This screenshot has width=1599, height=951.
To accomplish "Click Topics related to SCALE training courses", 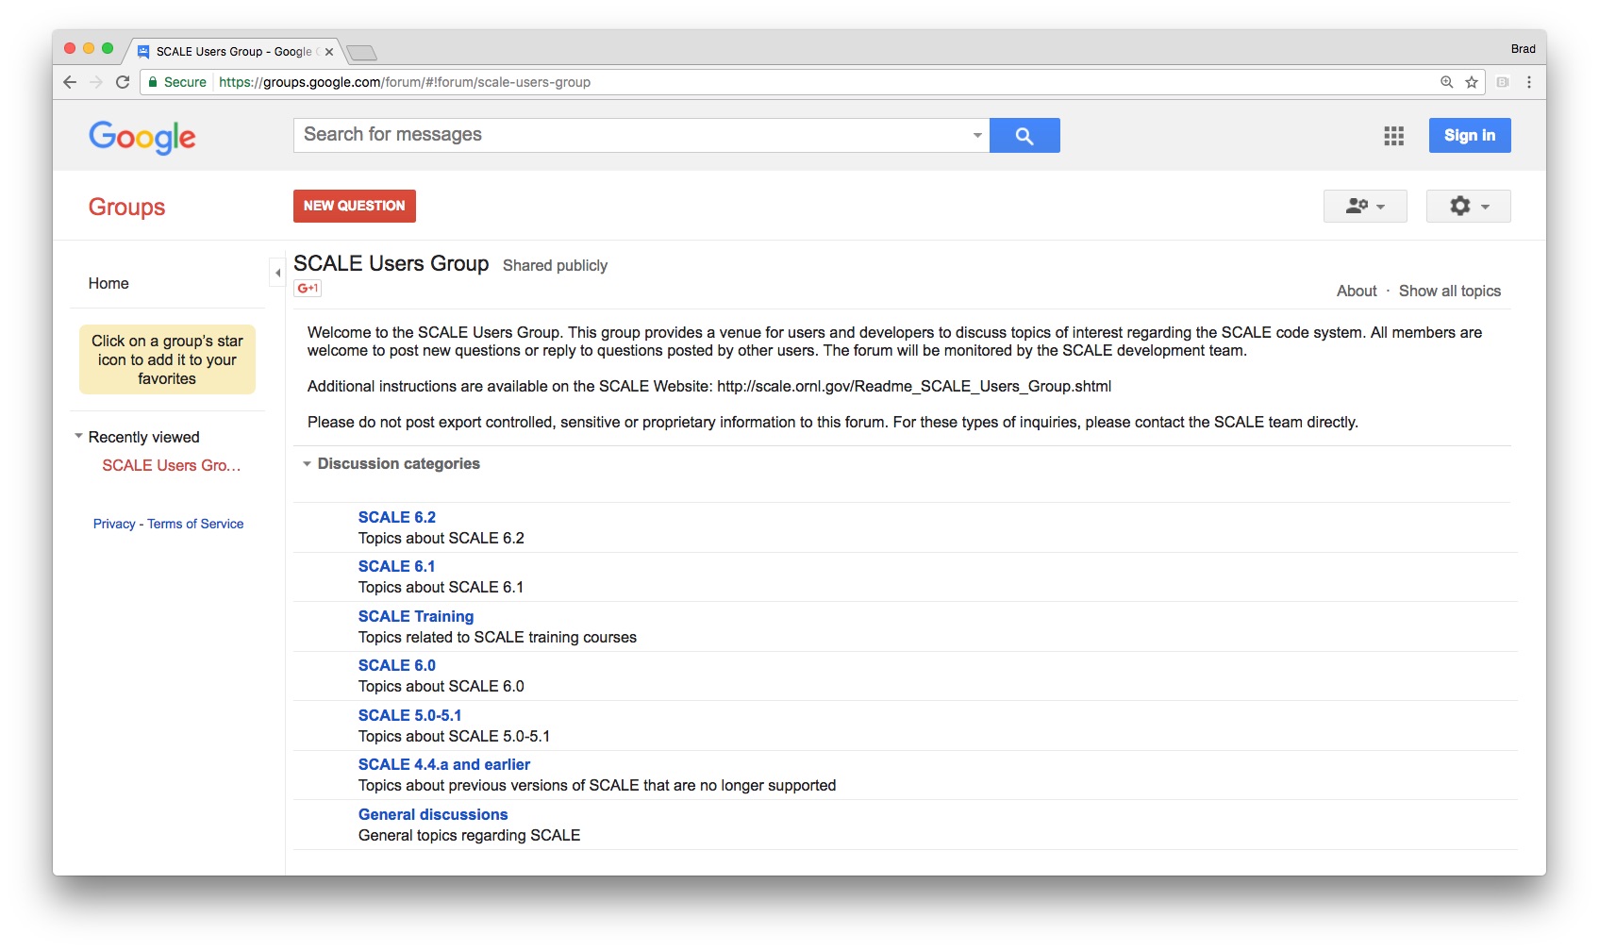I will tap(497, 637).
